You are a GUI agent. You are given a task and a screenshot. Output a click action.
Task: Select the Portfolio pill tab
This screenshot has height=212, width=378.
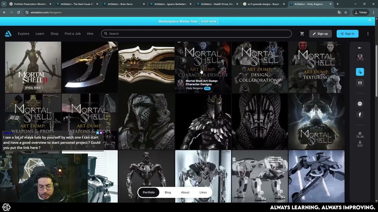(x=149, y=192)
